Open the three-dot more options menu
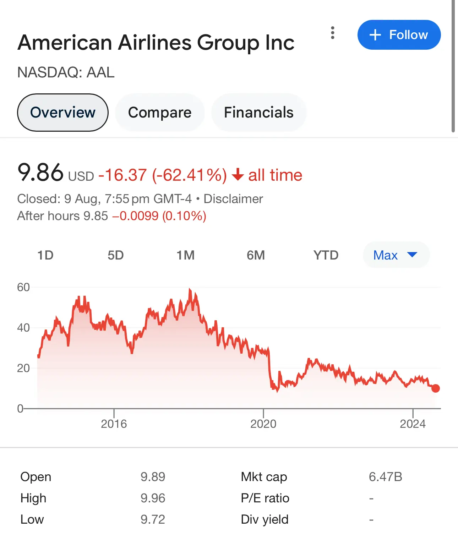Viewport: 458px width, 540px height. pos(332,33)
